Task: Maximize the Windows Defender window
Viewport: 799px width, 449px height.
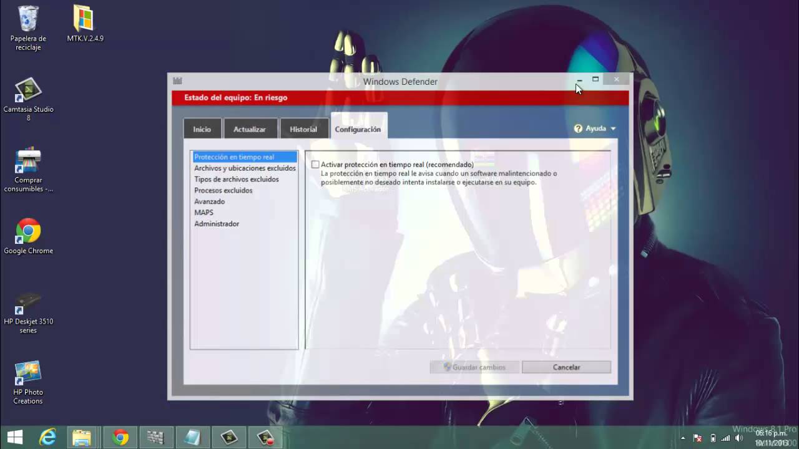Action: coord(596,80)
